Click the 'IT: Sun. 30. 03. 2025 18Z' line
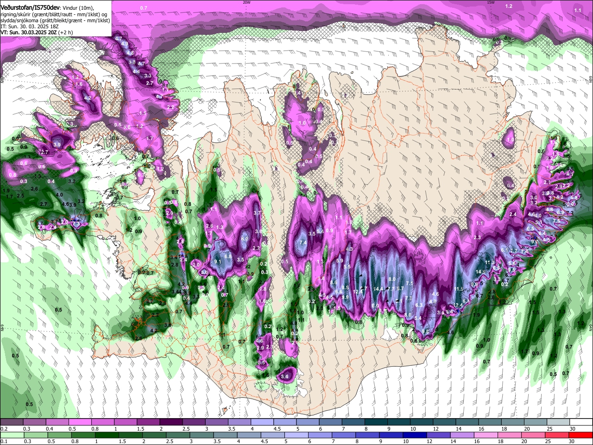 point(29,27)
